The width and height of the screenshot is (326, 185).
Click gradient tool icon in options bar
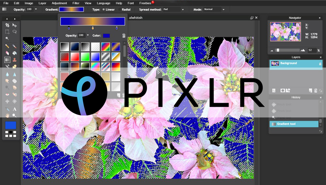tap(4, 9)
